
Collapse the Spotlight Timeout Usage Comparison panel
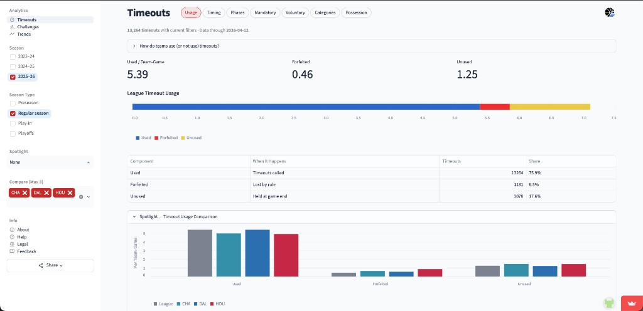pos(372,216)
